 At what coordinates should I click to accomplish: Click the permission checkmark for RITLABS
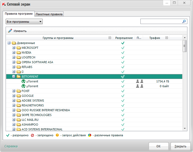123,67
